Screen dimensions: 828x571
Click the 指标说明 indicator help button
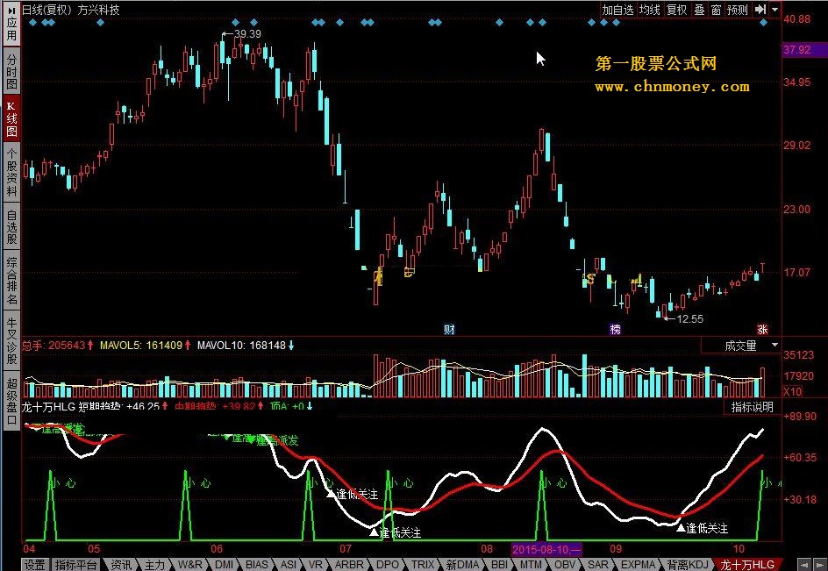(x=752, y=407)
